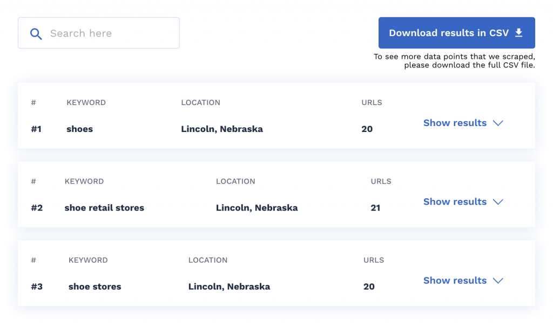Click the magnifying glass search icon
Viewport: 553px width, 327px height.
pos(36,34)
